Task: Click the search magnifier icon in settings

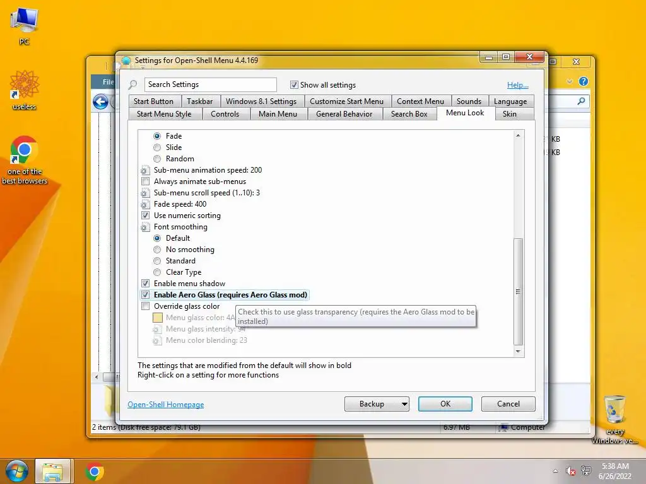Action: (x=132, y=85)
